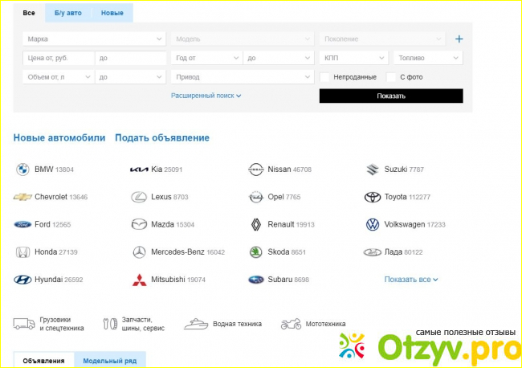Open the Марка dropdown
This screenshot has width=522, height=368.
(93, 39)
